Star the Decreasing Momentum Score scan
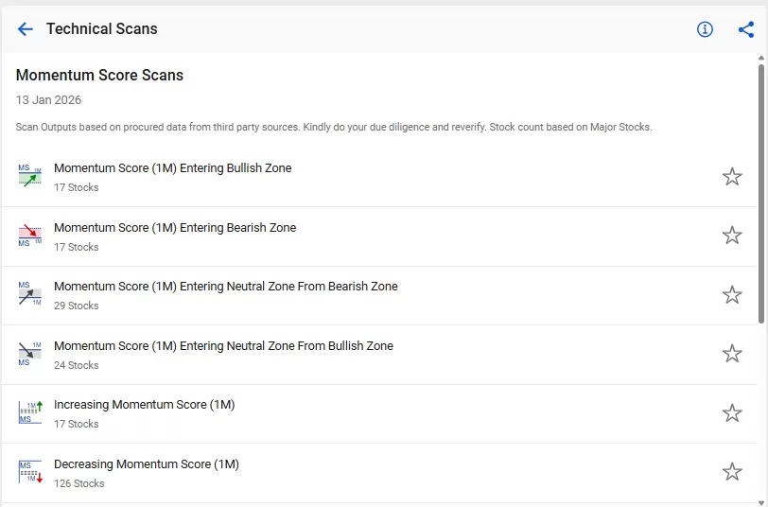This screenshot has height=507, width=768. (x=732, y=472)
